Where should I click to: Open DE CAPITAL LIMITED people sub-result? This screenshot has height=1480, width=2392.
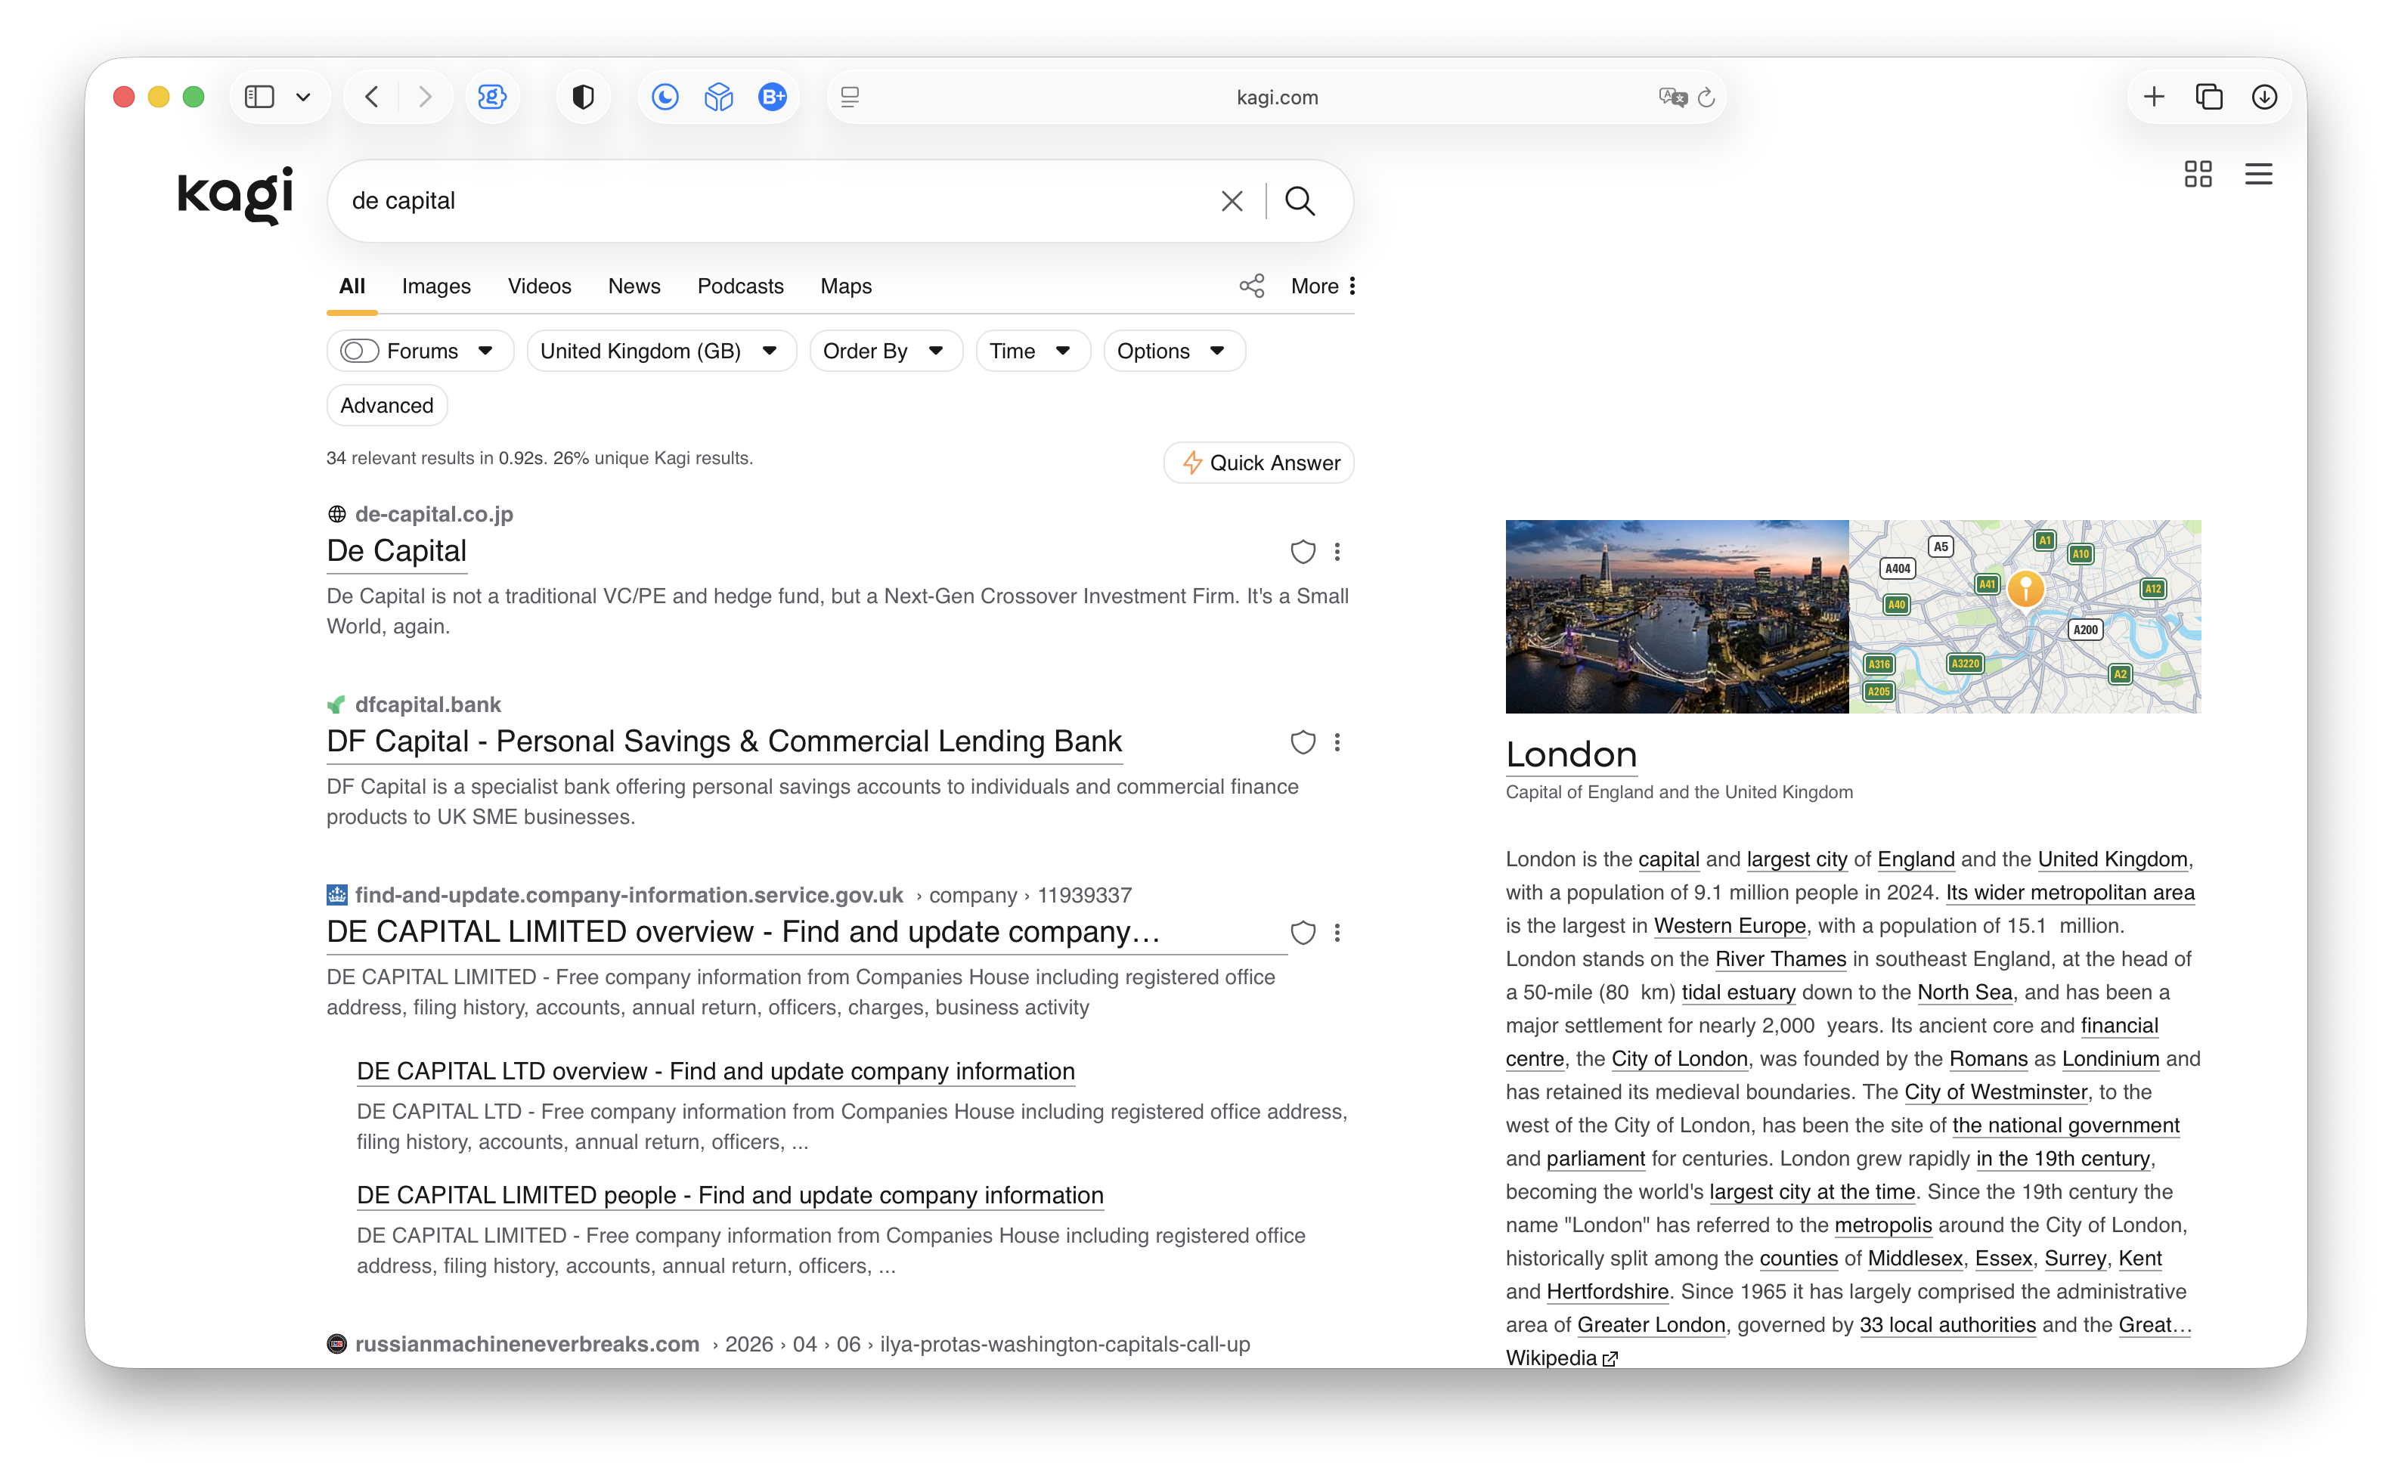(730, 1195)
